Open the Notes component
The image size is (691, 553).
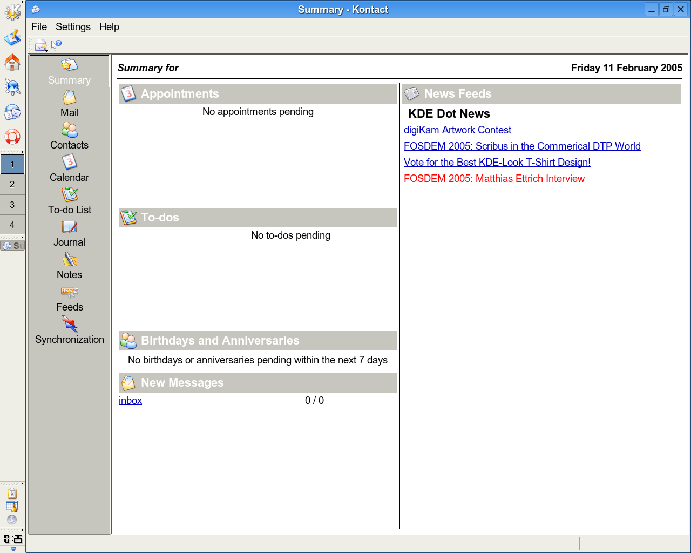click(70, 266)
